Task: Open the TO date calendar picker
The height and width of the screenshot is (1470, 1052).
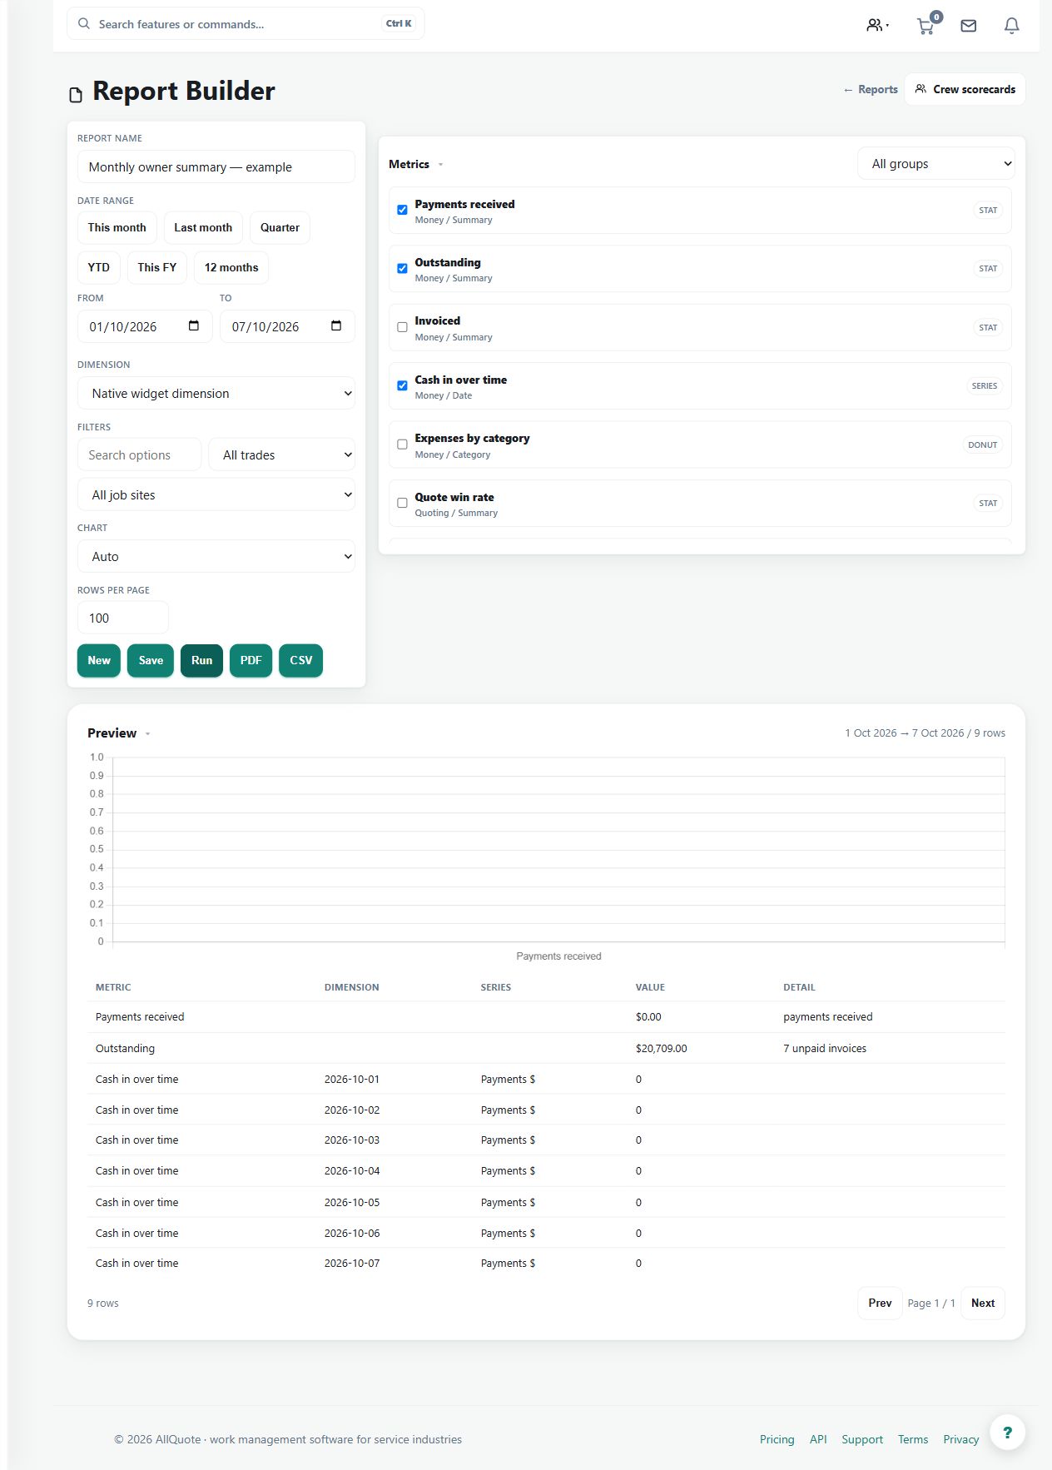Action: 336,325
